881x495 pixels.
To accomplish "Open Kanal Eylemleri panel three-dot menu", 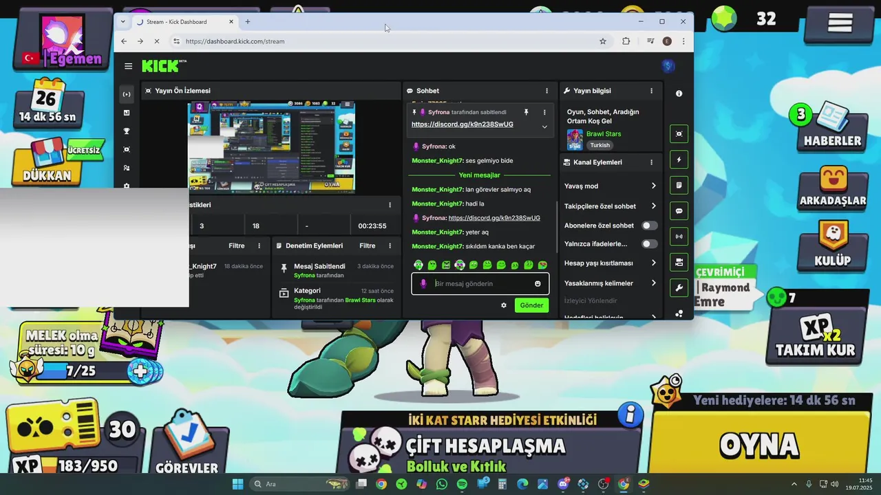I will [x=651, y=162].
